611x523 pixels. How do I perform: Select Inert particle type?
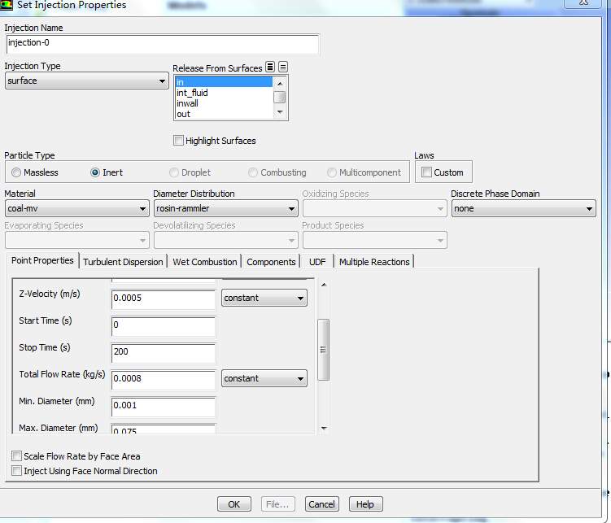[x=95, y=172]
